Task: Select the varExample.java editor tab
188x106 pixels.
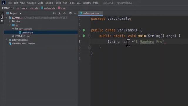Action: pos(90,13)
